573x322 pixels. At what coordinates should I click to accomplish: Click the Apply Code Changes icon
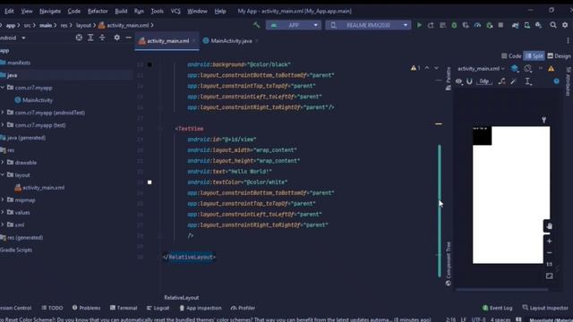point(442,25)
